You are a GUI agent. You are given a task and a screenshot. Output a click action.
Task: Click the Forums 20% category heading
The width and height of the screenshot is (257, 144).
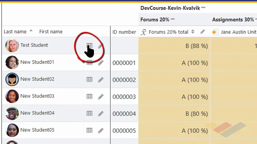click(x=155, y=20)
